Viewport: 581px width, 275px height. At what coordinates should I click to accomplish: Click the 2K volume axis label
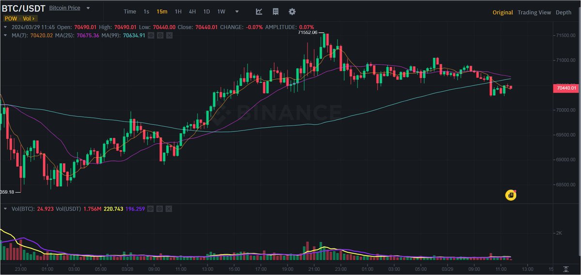[559, 233]
